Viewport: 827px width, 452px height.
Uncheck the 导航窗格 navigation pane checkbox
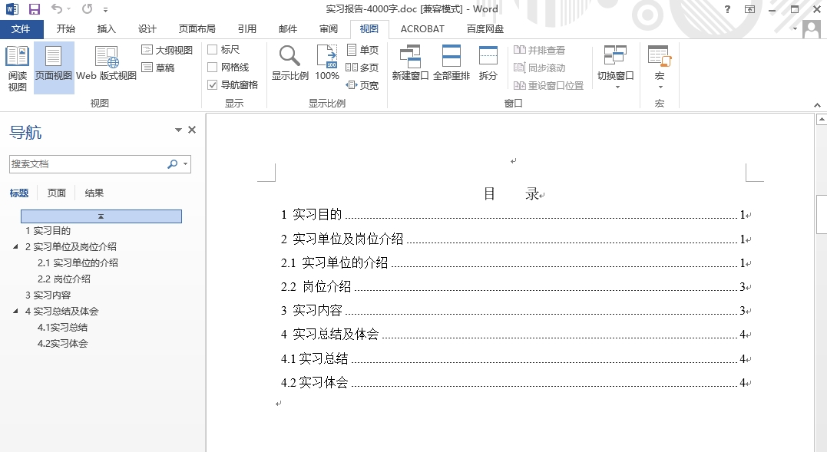click(x=213, y=85)
